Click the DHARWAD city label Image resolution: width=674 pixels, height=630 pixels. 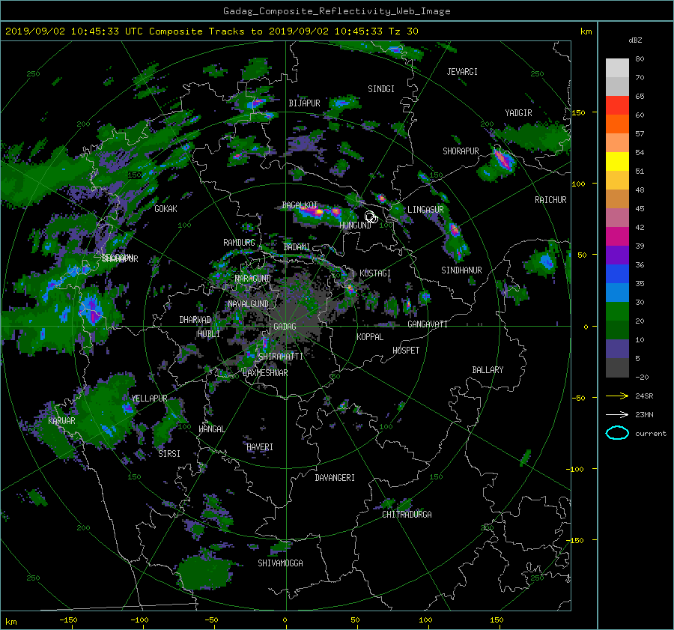click(x=195, y=320)
